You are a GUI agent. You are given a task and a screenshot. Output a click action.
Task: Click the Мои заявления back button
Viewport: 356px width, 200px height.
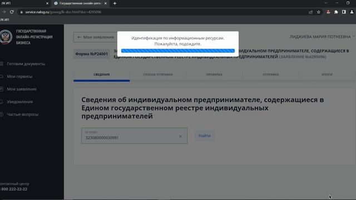tap(96, 37)
